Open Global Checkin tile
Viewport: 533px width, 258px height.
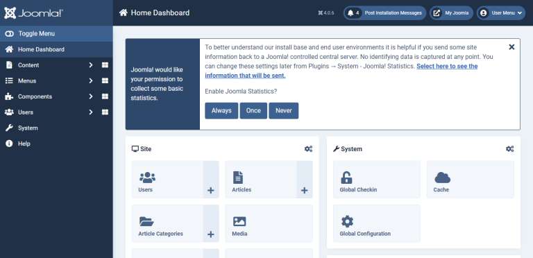click(377, 179)
